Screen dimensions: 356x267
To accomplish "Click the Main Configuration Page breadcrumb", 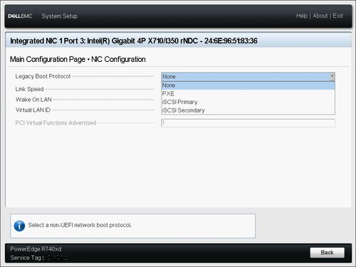I will pyautogui.click(x=48, y=59).
